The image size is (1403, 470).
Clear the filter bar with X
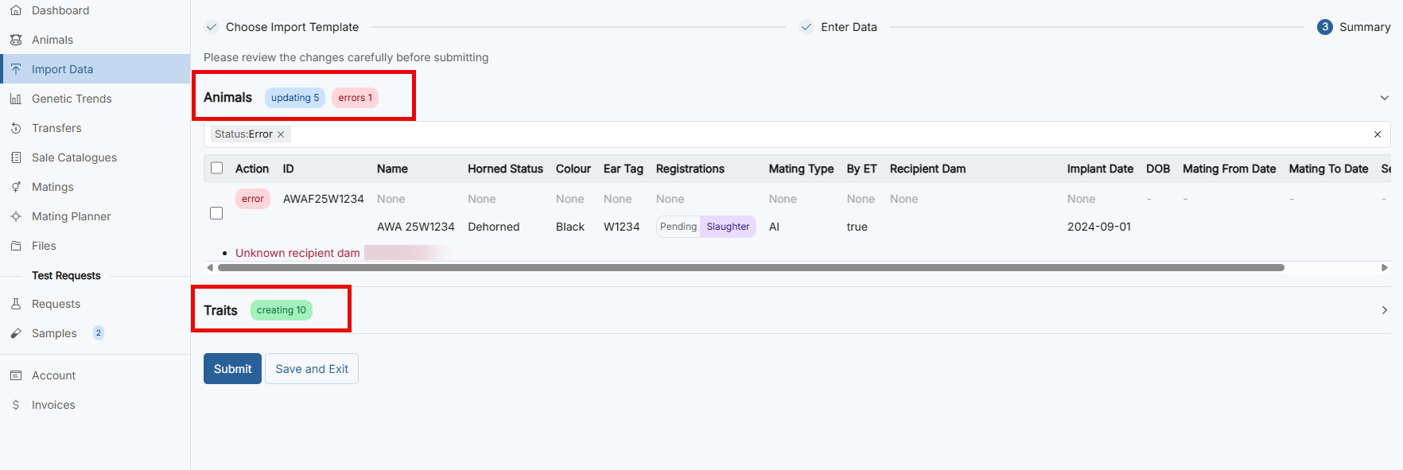(x=1378, y=134)
